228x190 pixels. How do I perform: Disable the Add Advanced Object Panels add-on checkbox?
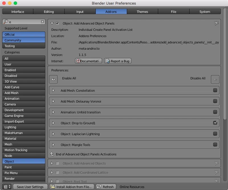click(x=57, y=23)
